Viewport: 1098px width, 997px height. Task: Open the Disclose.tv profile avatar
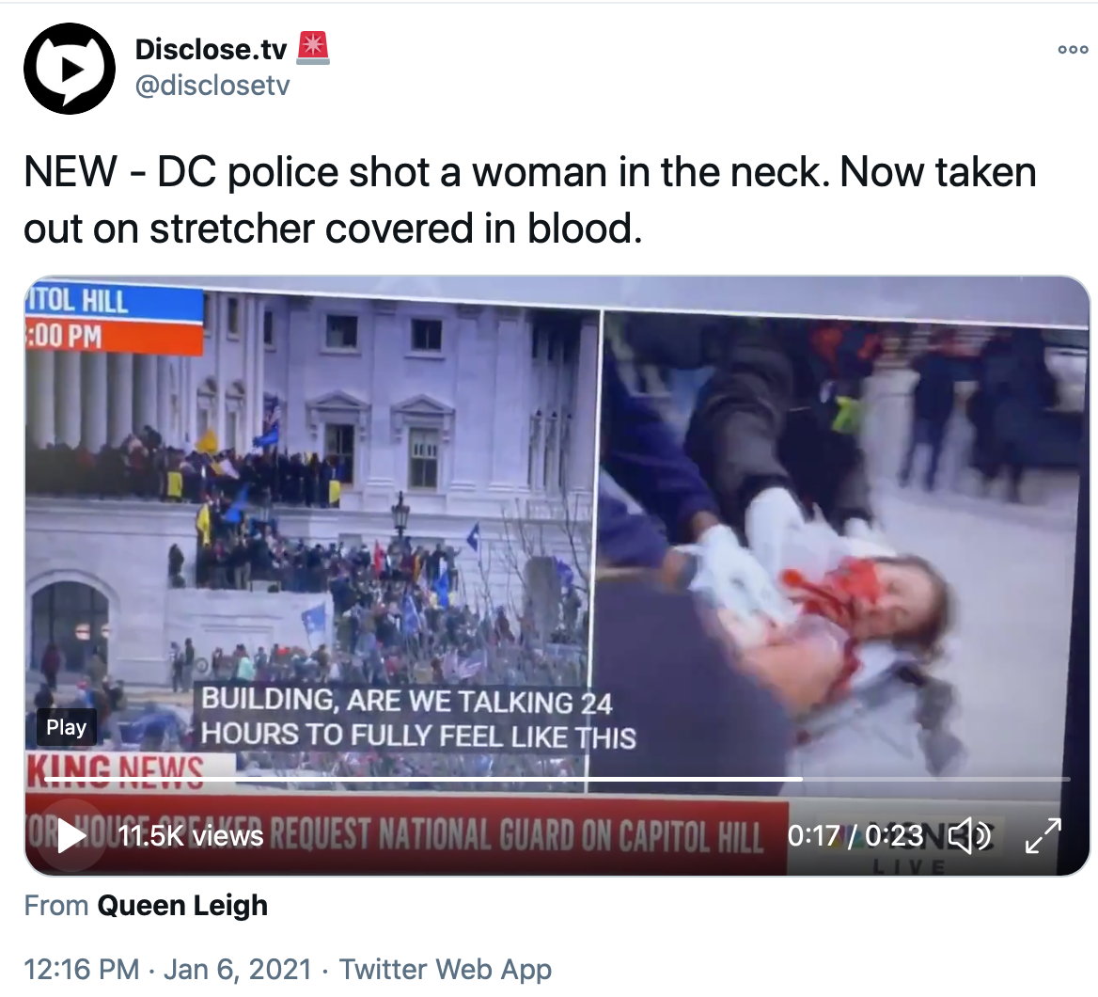[x=70, y=69]
